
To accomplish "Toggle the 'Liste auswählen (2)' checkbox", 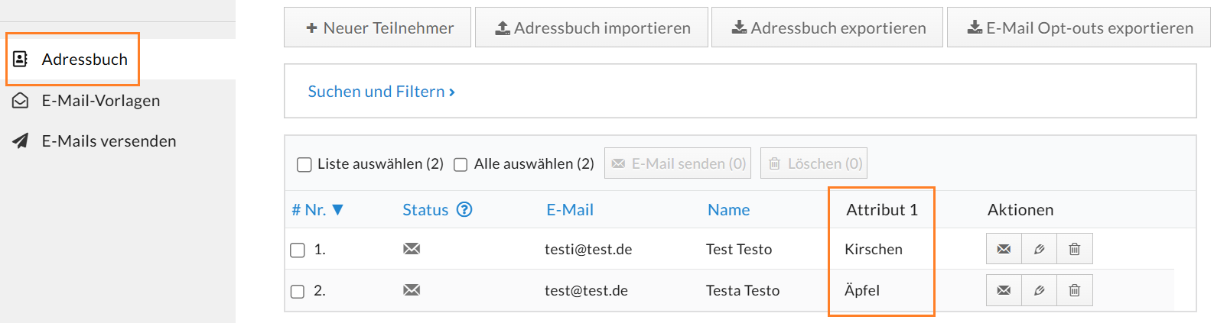I will (x=304, y=165).
